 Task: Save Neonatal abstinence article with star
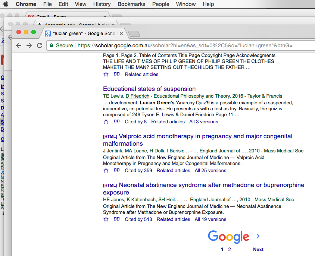pyautogui.click(x=106, y=219)
